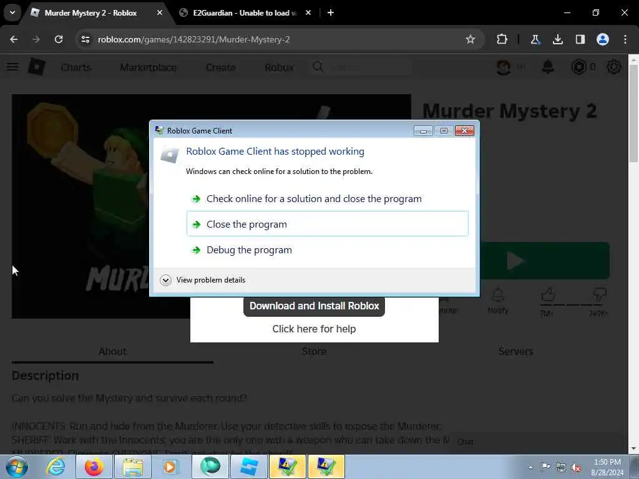Open Chrome profile avatar
Image resolution: width=639 pixels, height=479 pixels.
click(x=603, y=39)
